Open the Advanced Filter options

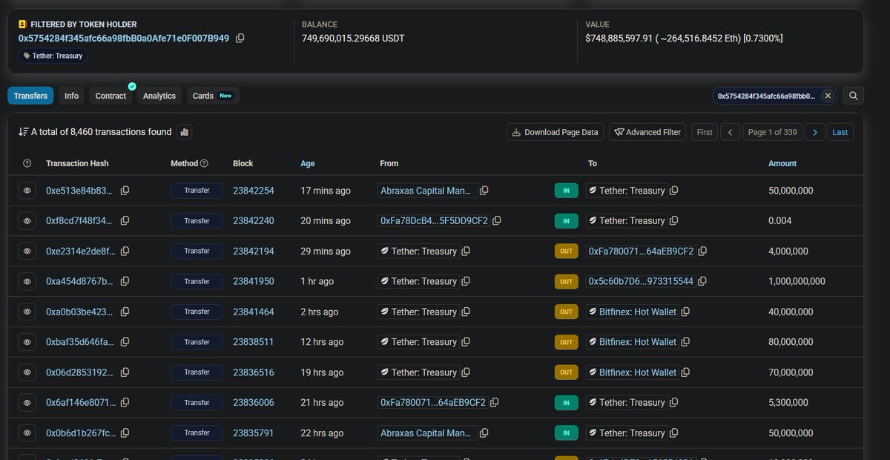[x=647, y=132]
